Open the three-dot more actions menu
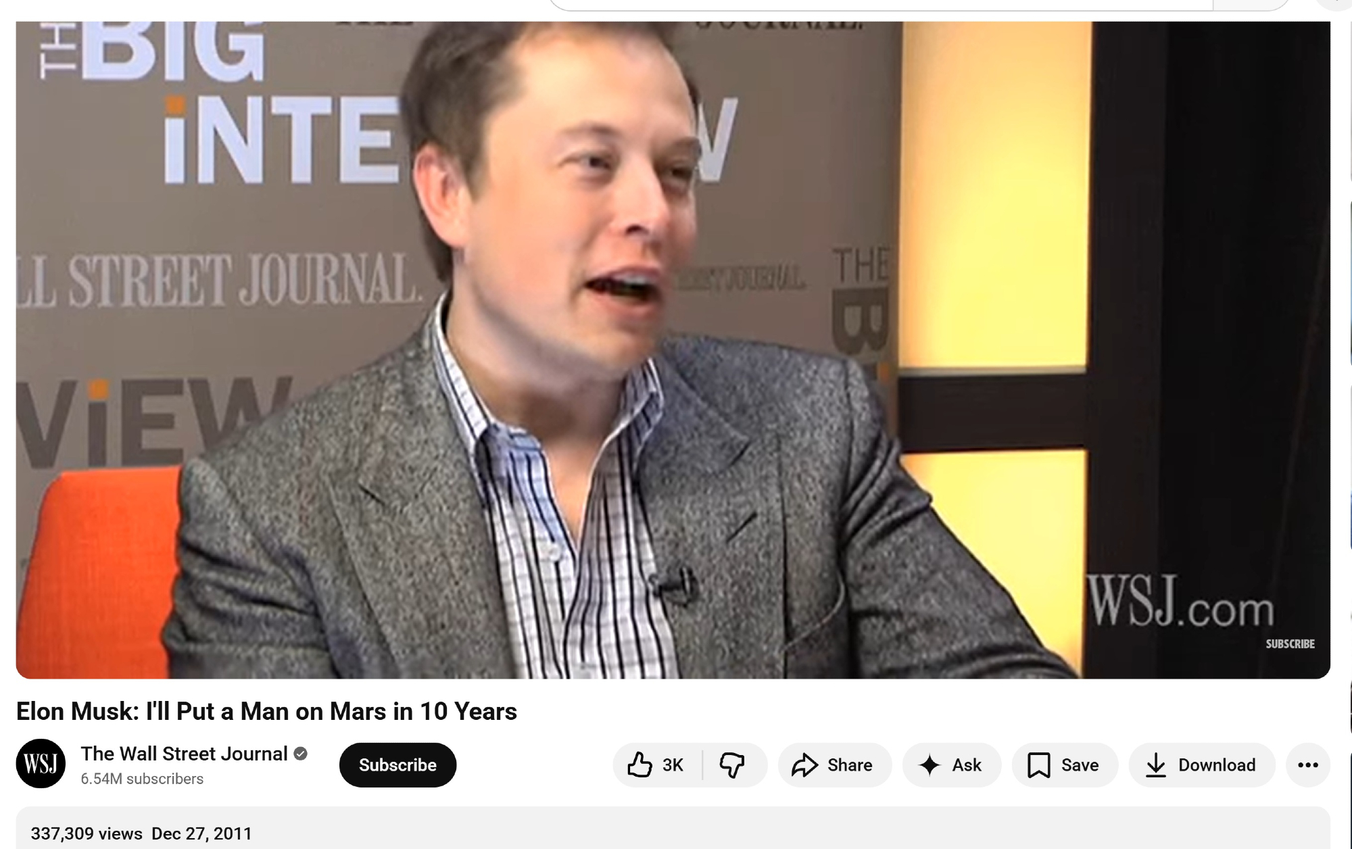 (1308, 765)
